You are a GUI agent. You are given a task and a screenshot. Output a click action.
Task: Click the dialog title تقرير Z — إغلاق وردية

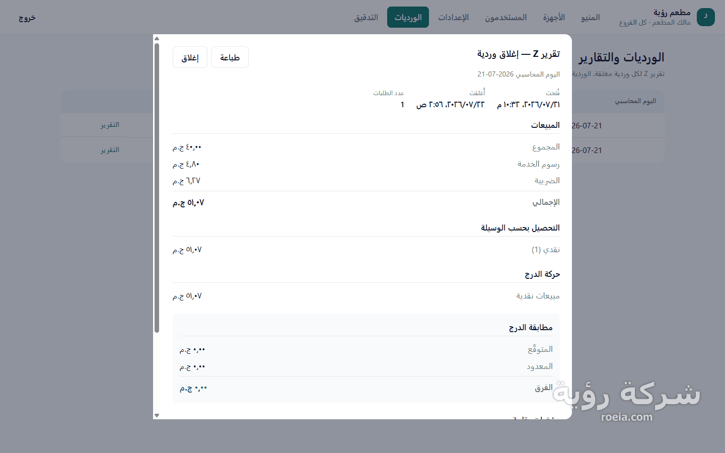click(519, 54)
